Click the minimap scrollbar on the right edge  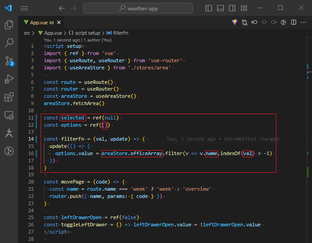(x=309, y=139)
